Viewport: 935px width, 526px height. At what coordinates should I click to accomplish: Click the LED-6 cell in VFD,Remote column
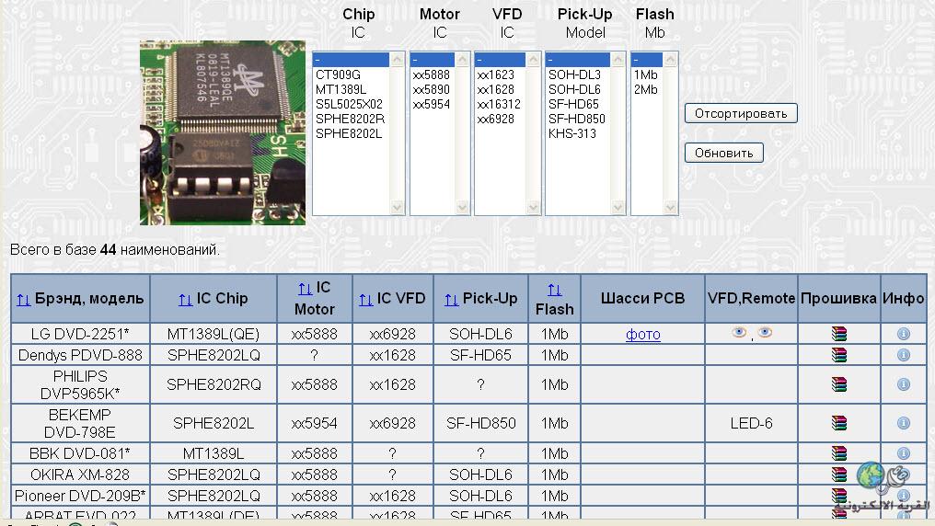(751, 424)
